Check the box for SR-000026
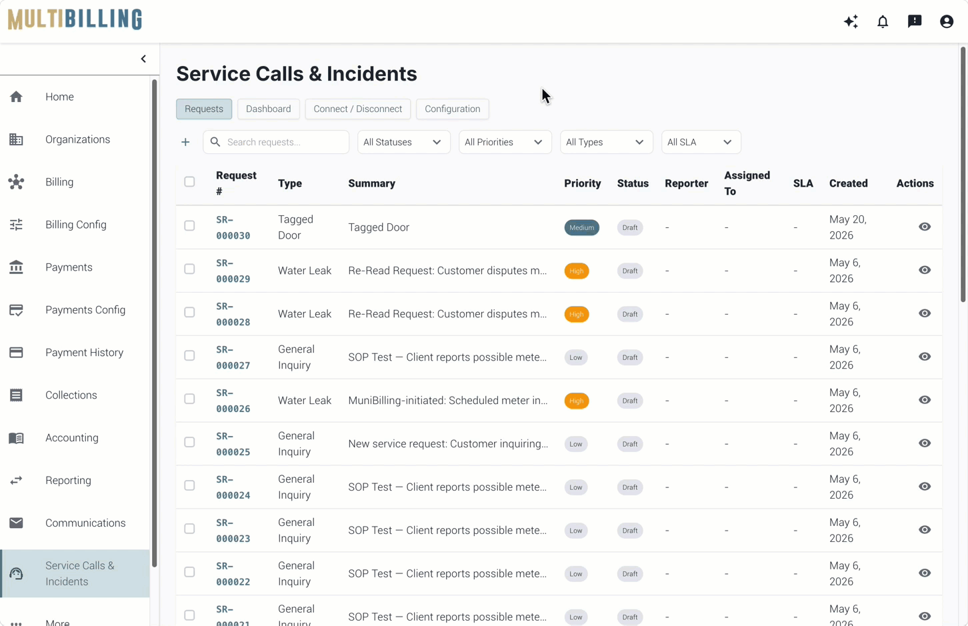This screenshot has width=968, height=626. point(189,399)
